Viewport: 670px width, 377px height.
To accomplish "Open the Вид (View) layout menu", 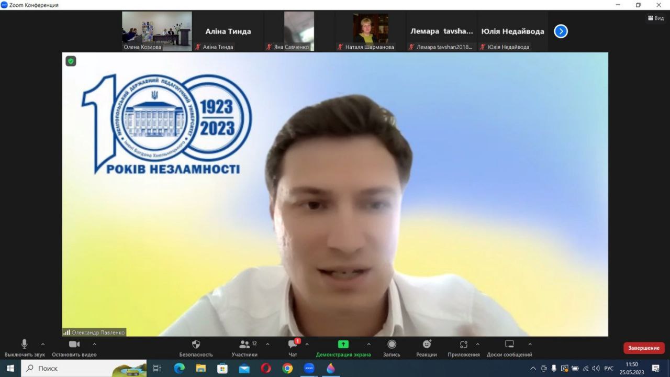I will 656,18.
